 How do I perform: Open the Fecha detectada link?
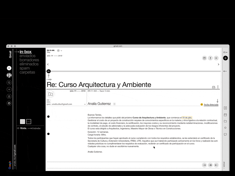(x=211, y=105)
